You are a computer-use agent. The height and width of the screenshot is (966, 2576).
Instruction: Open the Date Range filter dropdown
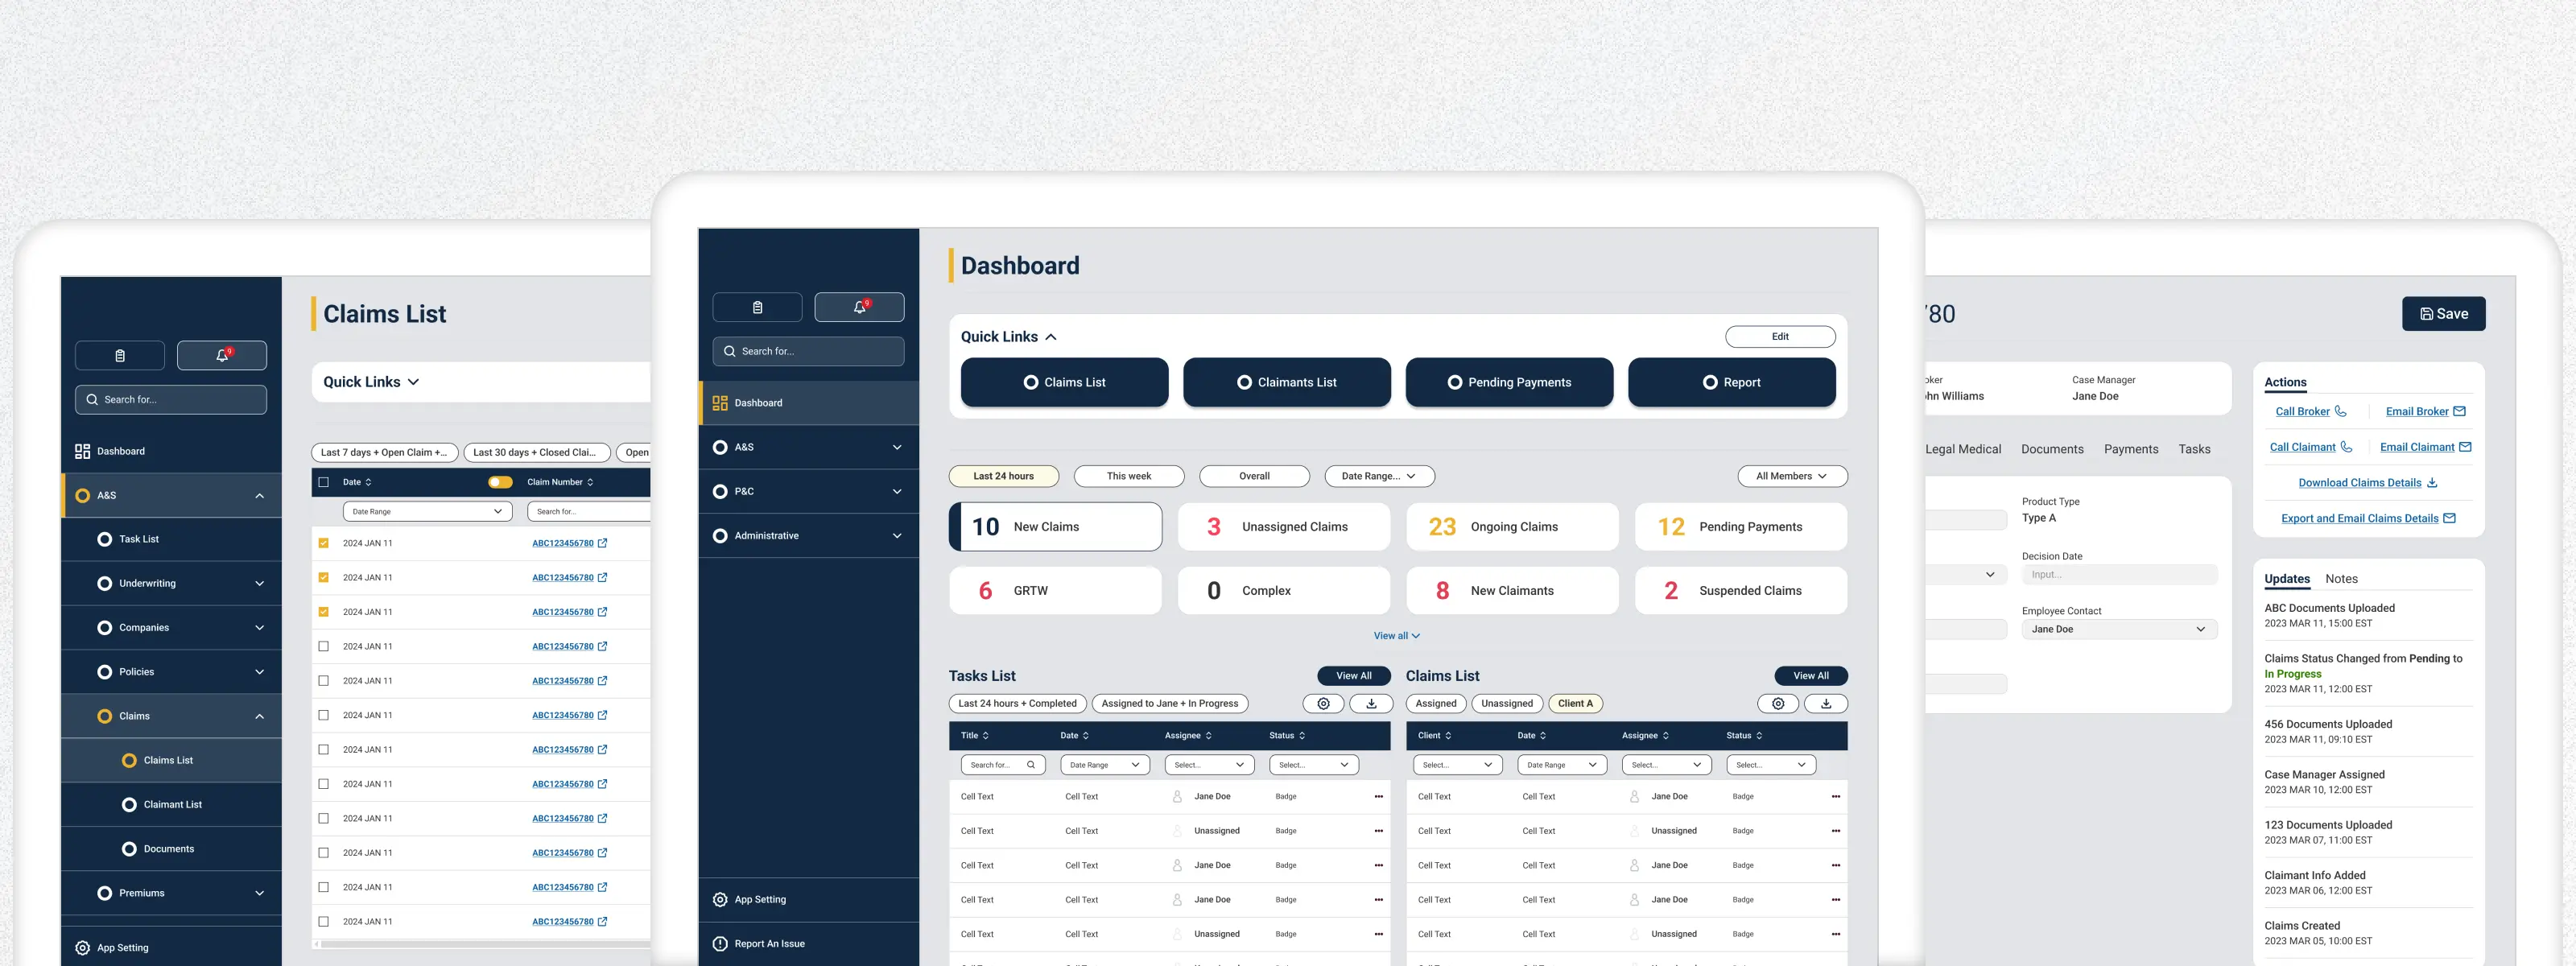click(1379, 476)
